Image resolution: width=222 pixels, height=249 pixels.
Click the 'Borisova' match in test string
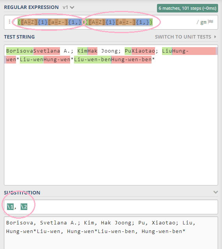[x=20, y=51]
